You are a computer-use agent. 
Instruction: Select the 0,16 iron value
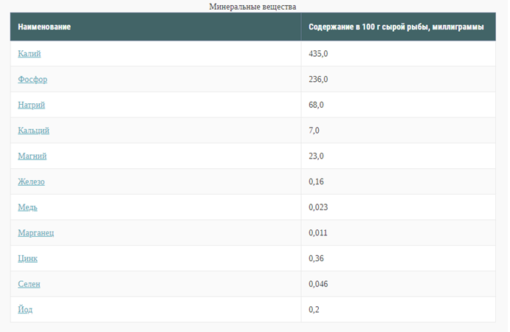[316, 181]
